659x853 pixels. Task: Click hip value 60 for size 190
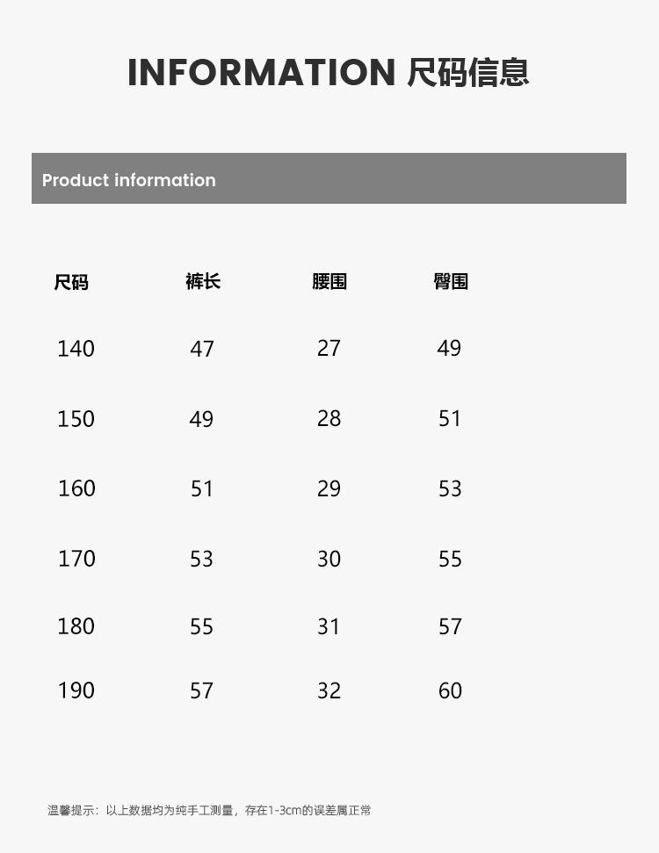450,690
